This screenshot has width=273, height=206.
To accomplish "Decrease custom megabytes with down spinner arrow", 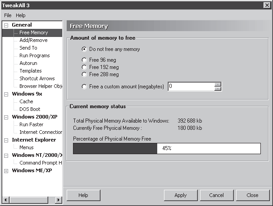I will 218,89.
